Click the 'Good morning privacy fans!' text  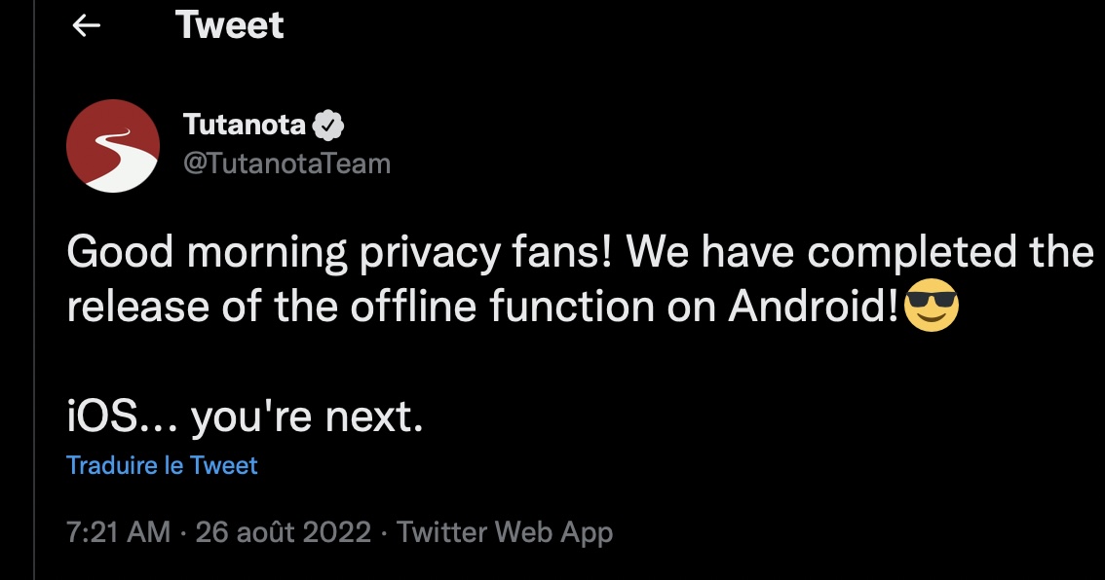340,252
